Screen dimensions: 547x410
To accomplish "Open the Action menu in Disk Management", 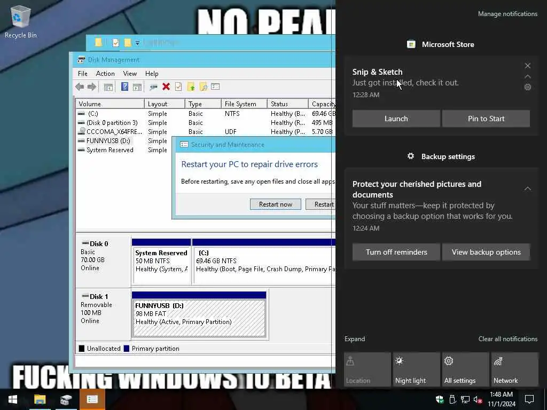I will pos(105,74).
